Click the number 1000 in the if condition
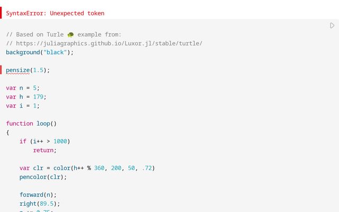This screenshot has width=339, height=212. point(61,142)
